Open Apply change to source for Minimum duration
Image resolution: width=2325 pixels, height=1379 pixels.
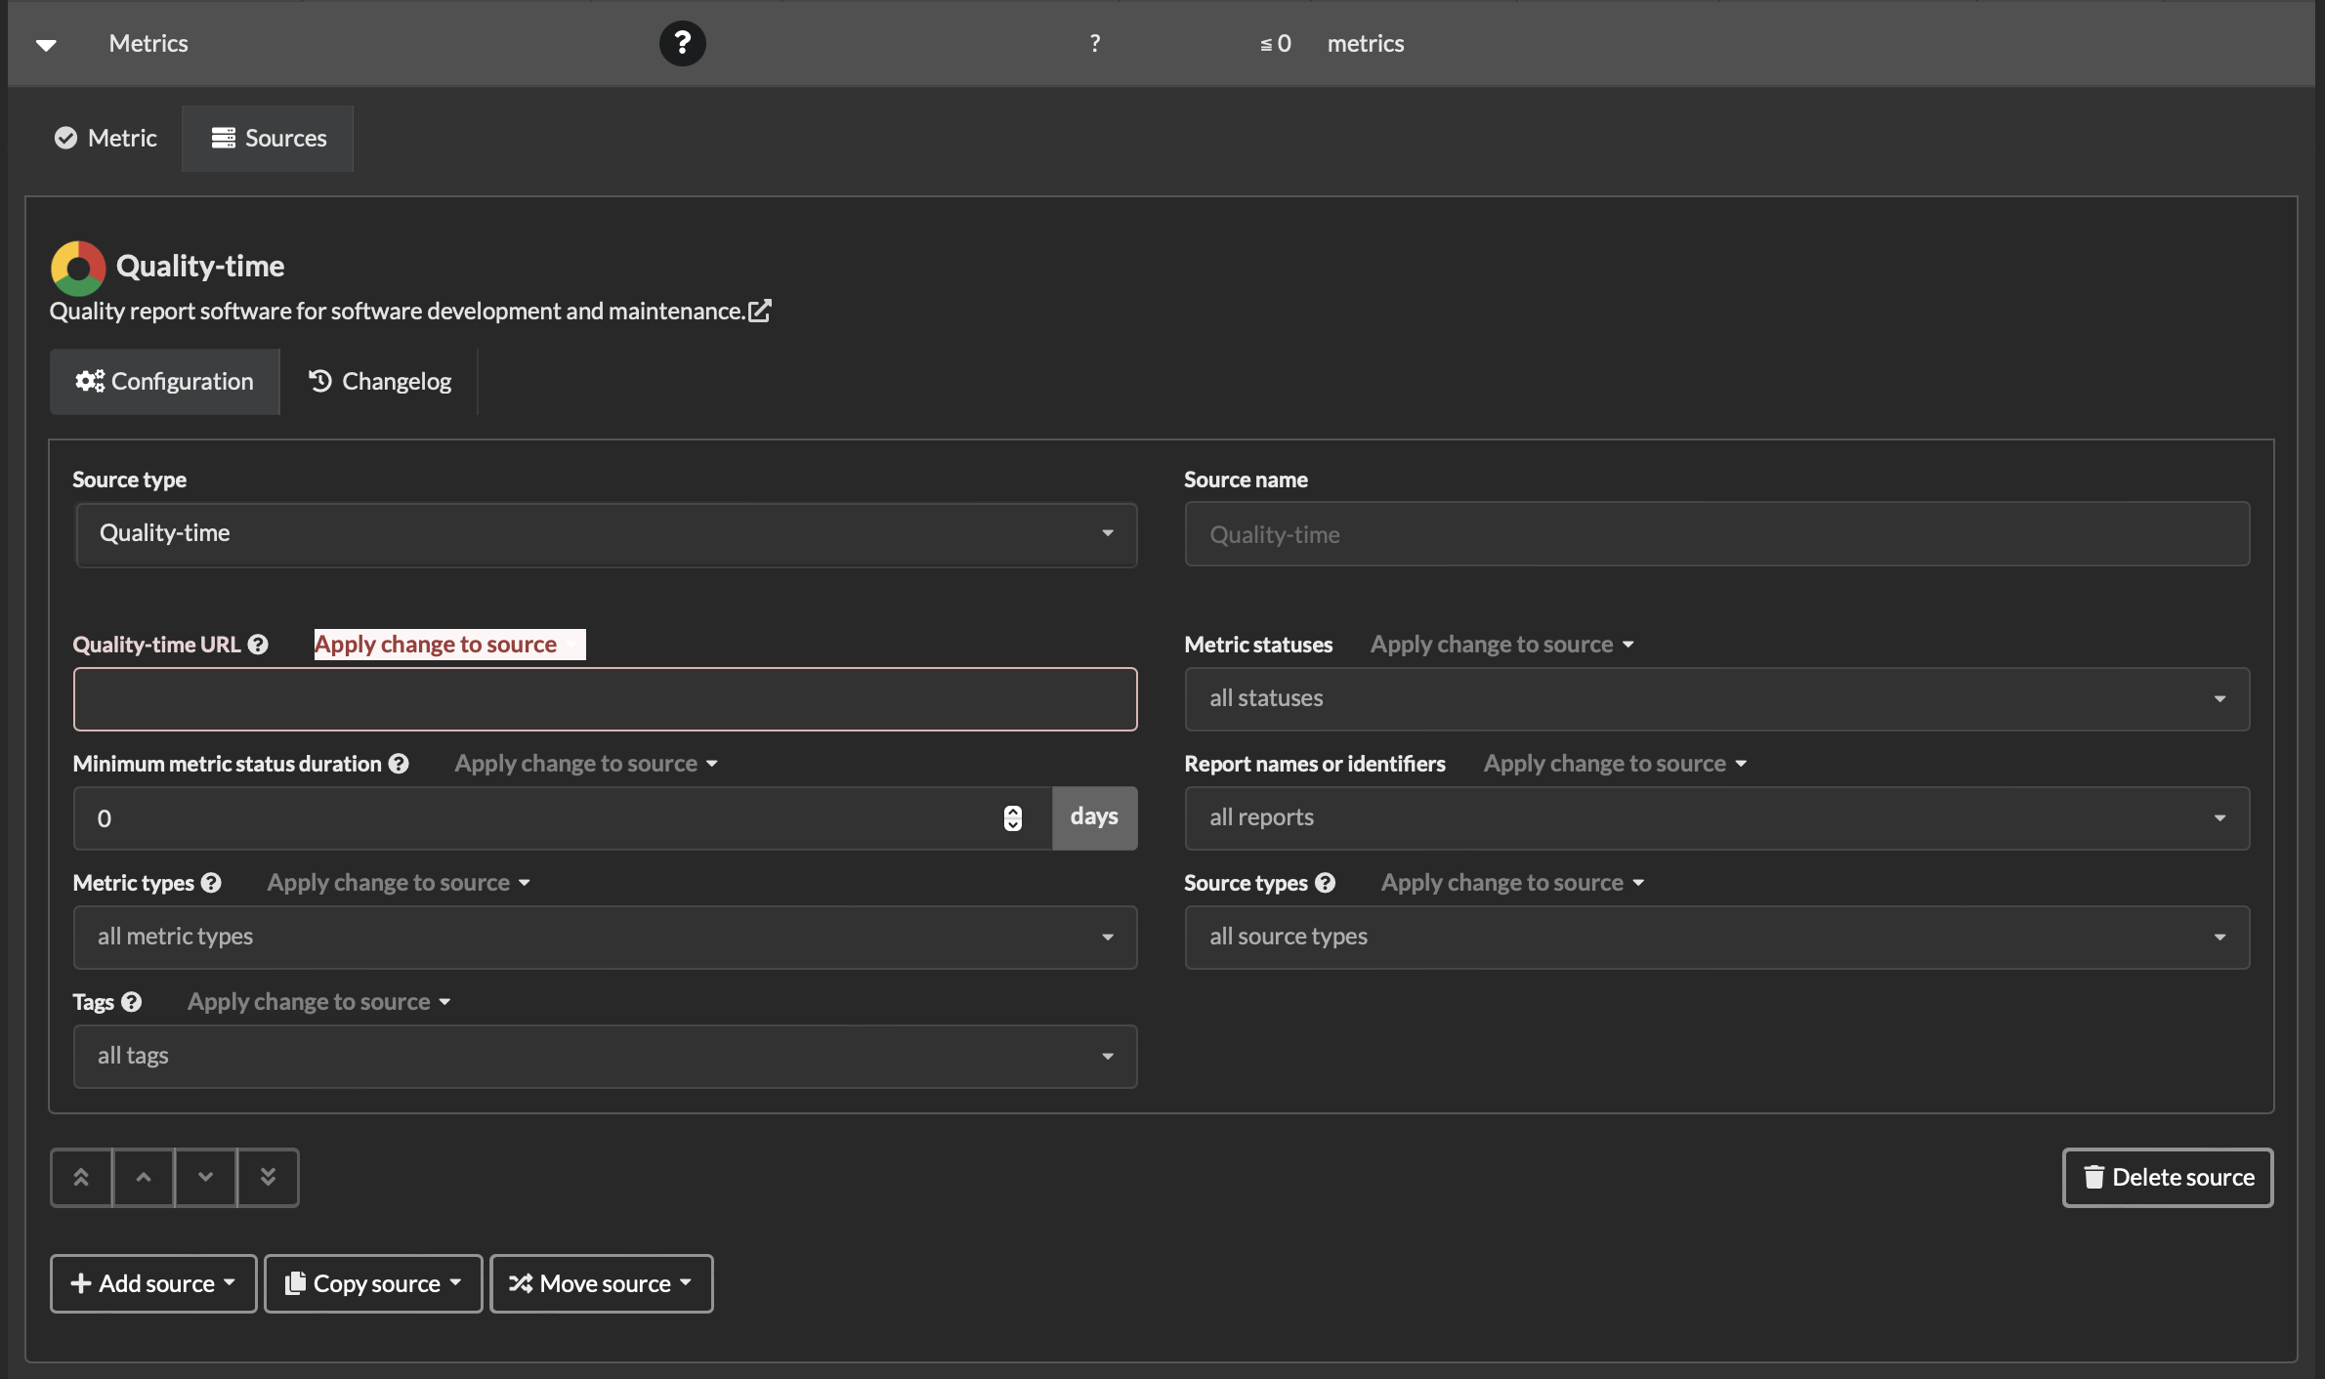point(586,764)
